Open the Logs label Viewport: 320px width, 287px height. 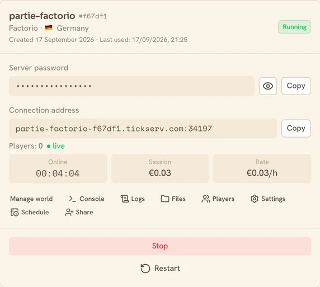click(x=138, y=199)
